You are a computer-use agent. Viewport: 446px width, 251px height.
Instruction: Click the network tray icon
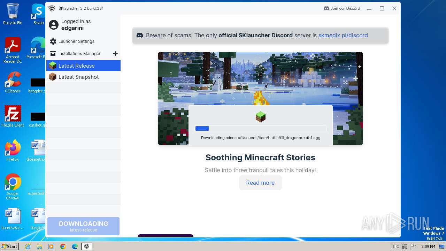pyautogui.click(x=405, y=246)
